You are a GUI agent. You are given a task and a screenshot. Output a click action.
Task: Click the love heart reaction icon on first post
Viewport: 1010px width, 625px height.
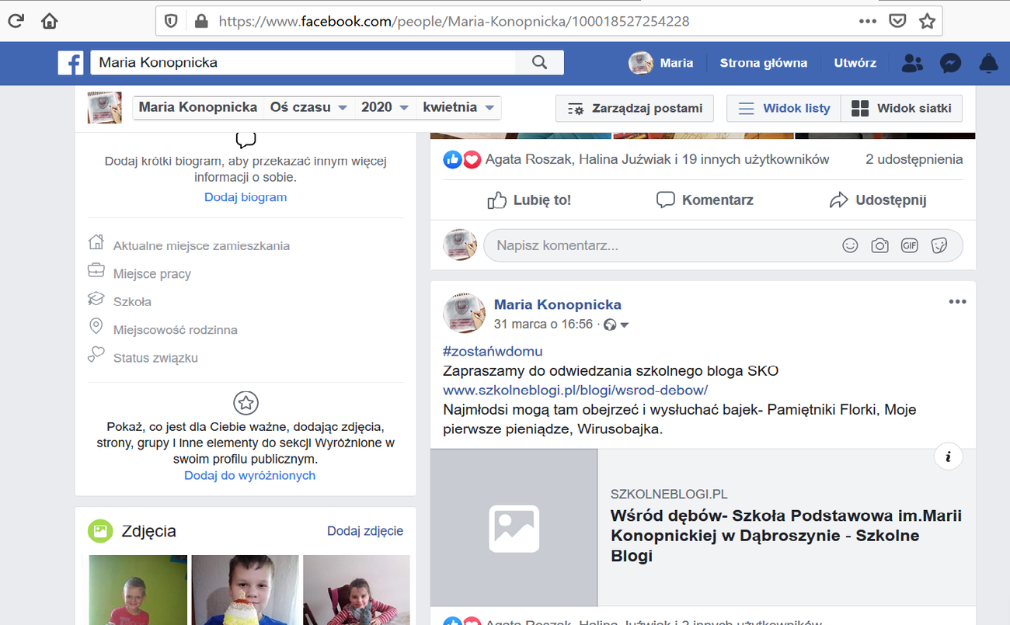[472, 159]
